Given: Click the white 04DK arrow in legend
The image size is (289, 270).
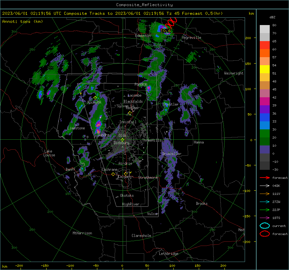Looking at the screenshot, I should click(x=265, y=186).
